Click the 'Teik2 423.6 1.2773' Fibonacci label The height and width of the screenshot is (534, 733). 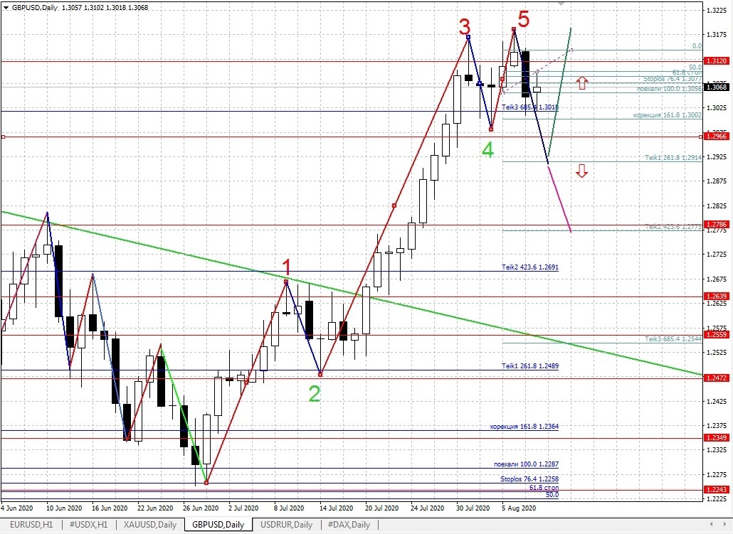point(673,227)
